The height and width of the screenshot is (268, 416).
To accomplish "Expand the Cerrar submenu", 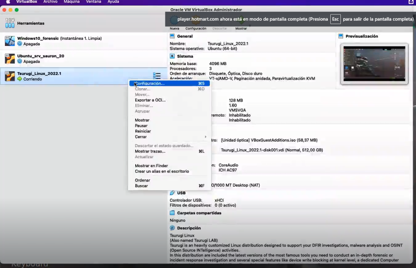I will [169, 137].
